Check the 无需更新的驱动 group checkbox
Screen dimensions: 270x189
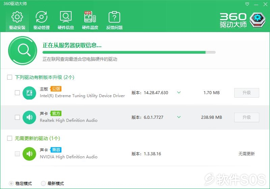click(x=10, y=138)
